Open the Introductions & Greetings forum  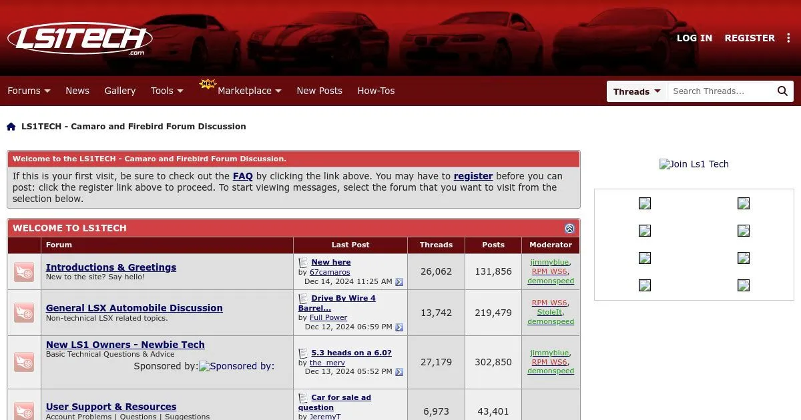click(111, 267)
